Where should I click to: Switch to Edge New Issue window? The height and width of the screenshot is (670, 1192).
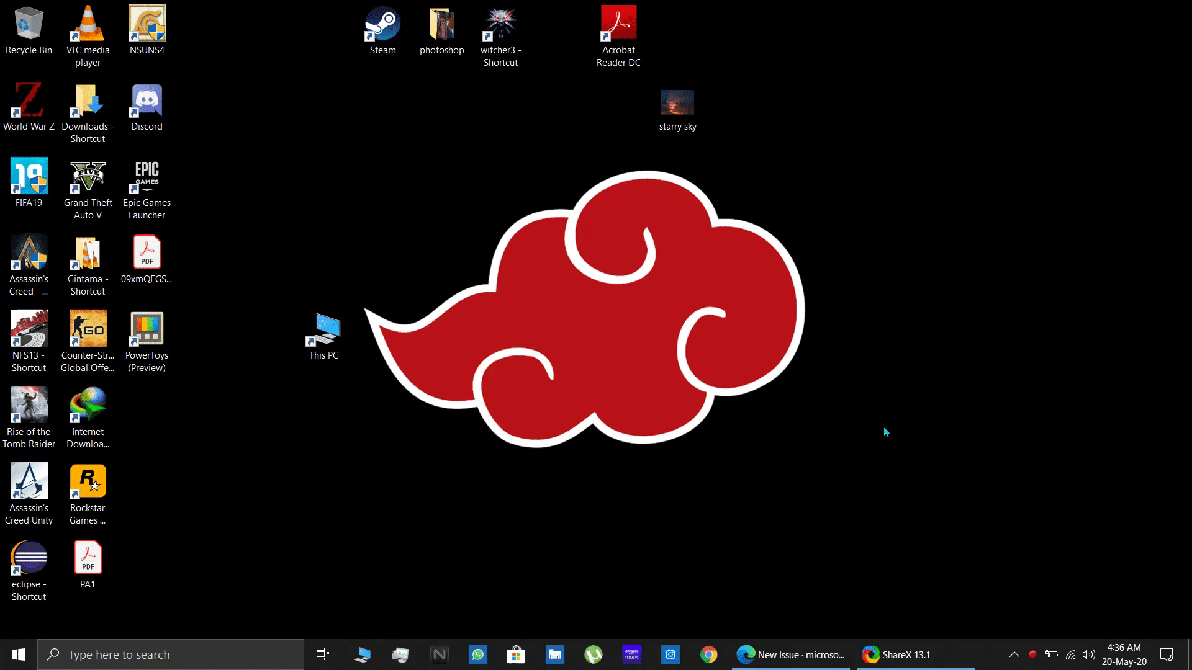(x=790, y=654)
